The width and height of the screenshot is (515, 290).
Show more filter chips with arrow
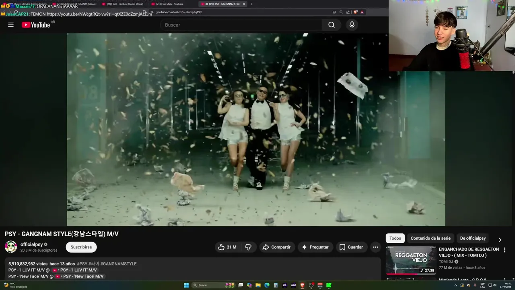point(500,239)
